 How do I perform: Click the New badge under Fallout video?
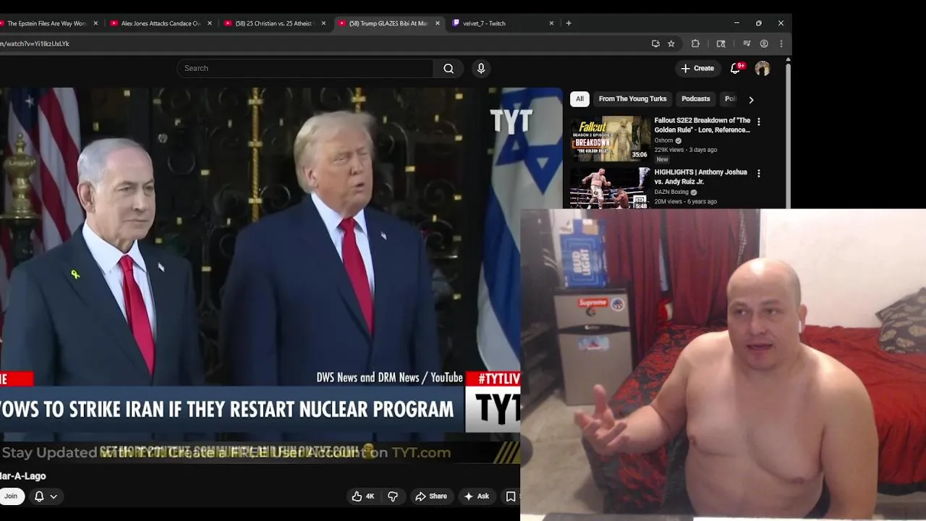(662, 159)
